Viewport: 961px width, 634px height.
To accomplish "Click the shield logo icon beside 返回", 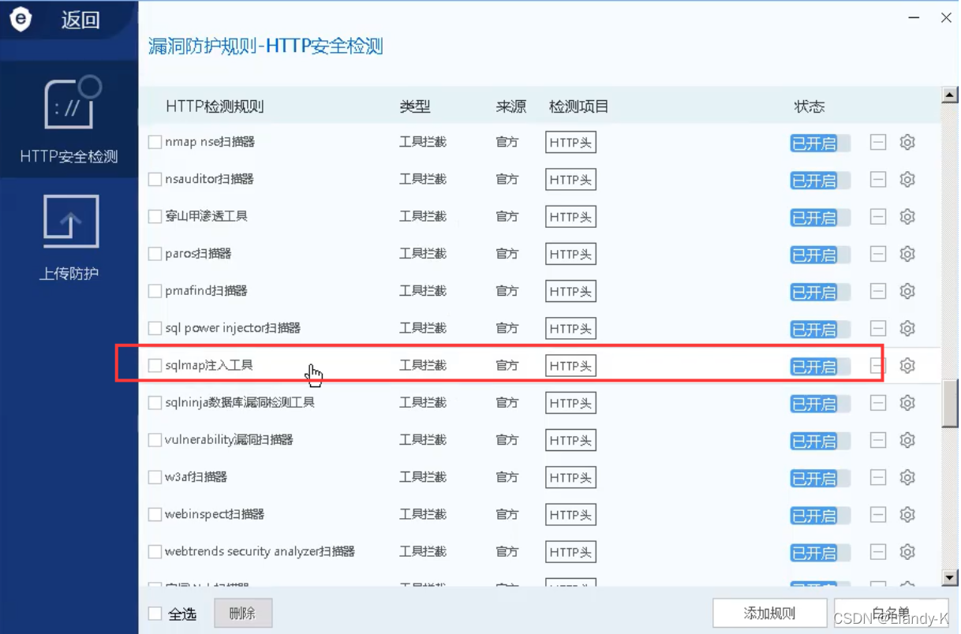I will coord(21,19).
